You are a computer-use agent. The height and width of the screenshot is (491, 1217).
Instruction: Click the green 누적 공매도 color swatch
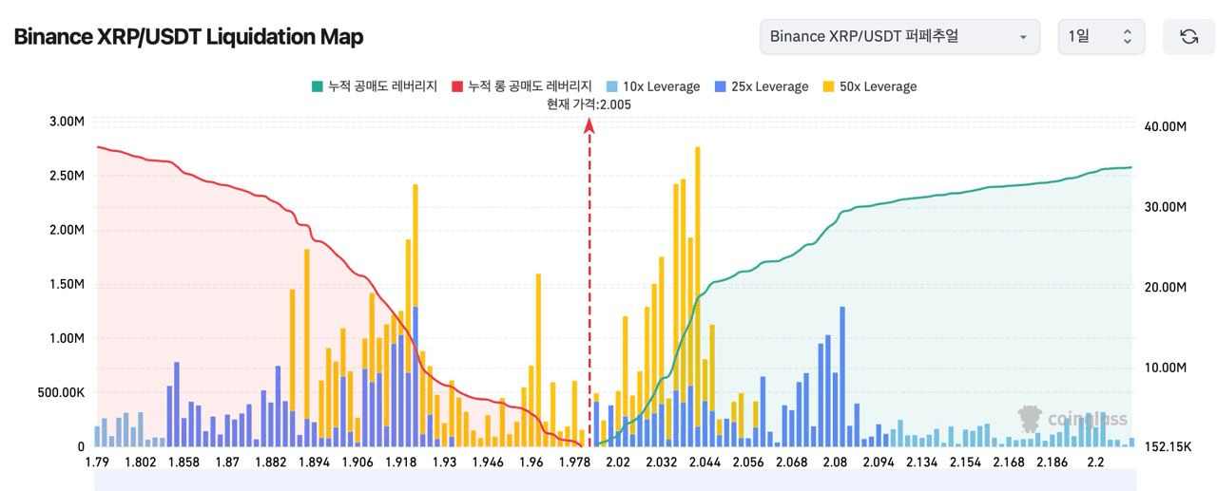click(x=317, y=86)
